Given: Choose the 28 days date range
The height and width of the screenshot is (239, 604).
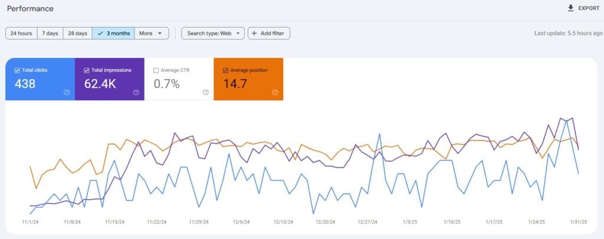Looking at the screenshot, I should coord(77,34).
